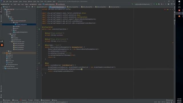Open the Problems tool window
The image size is (183, 103).
(x=7, y=100)
